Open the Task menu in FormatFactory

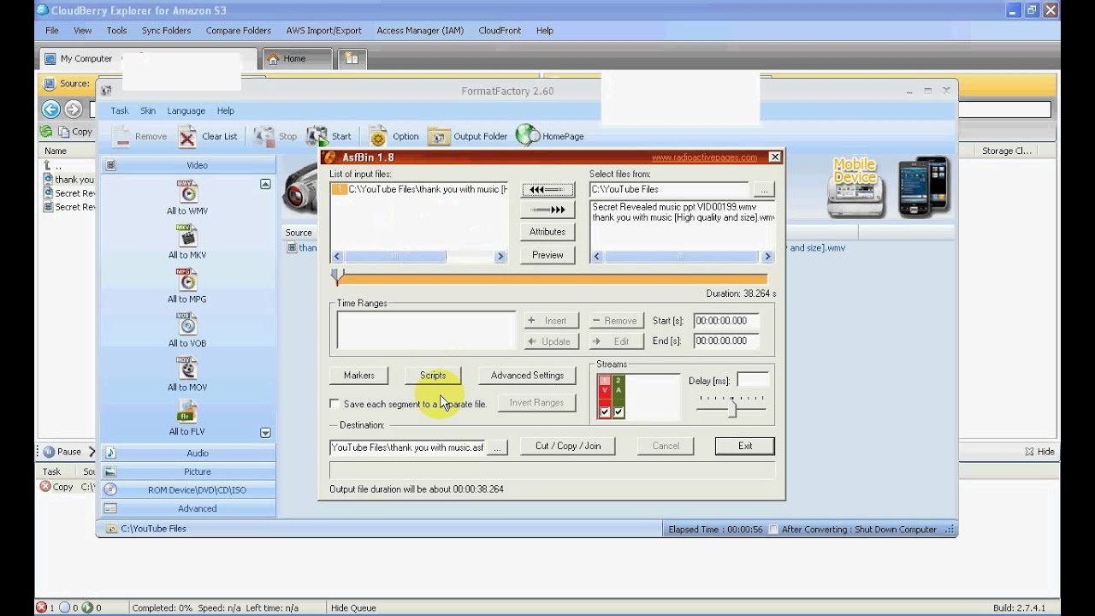tap(120, 110)
